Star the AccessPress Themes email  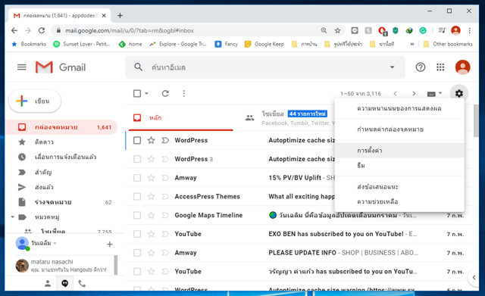151,197
